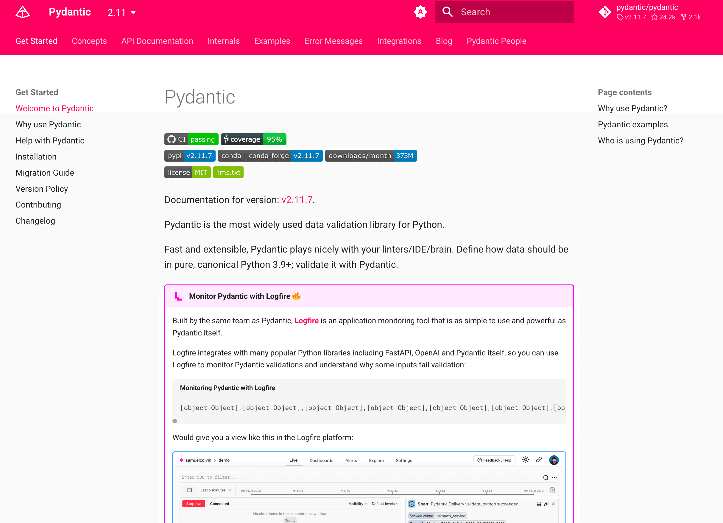This screenshot has height=523, width=723.
Task: Click the Stop live button
Action: point(194,504)
